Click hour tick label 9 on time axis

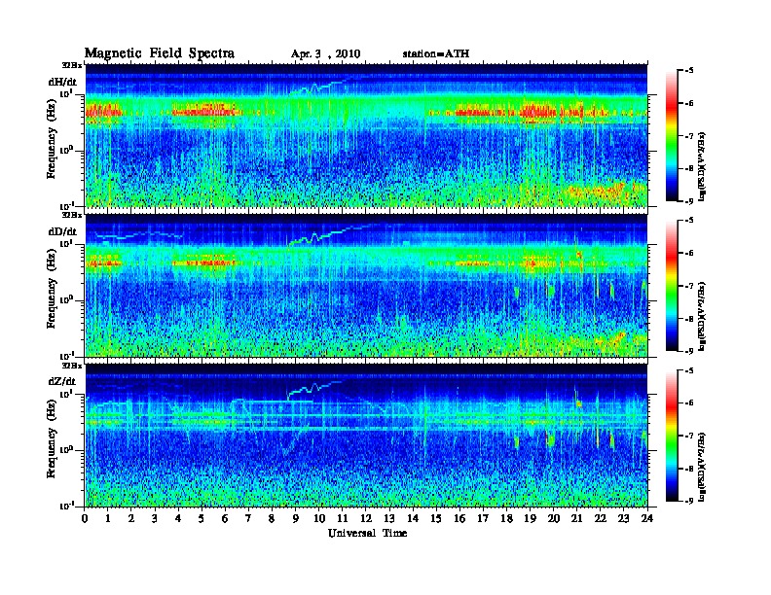tap(296, 518)
